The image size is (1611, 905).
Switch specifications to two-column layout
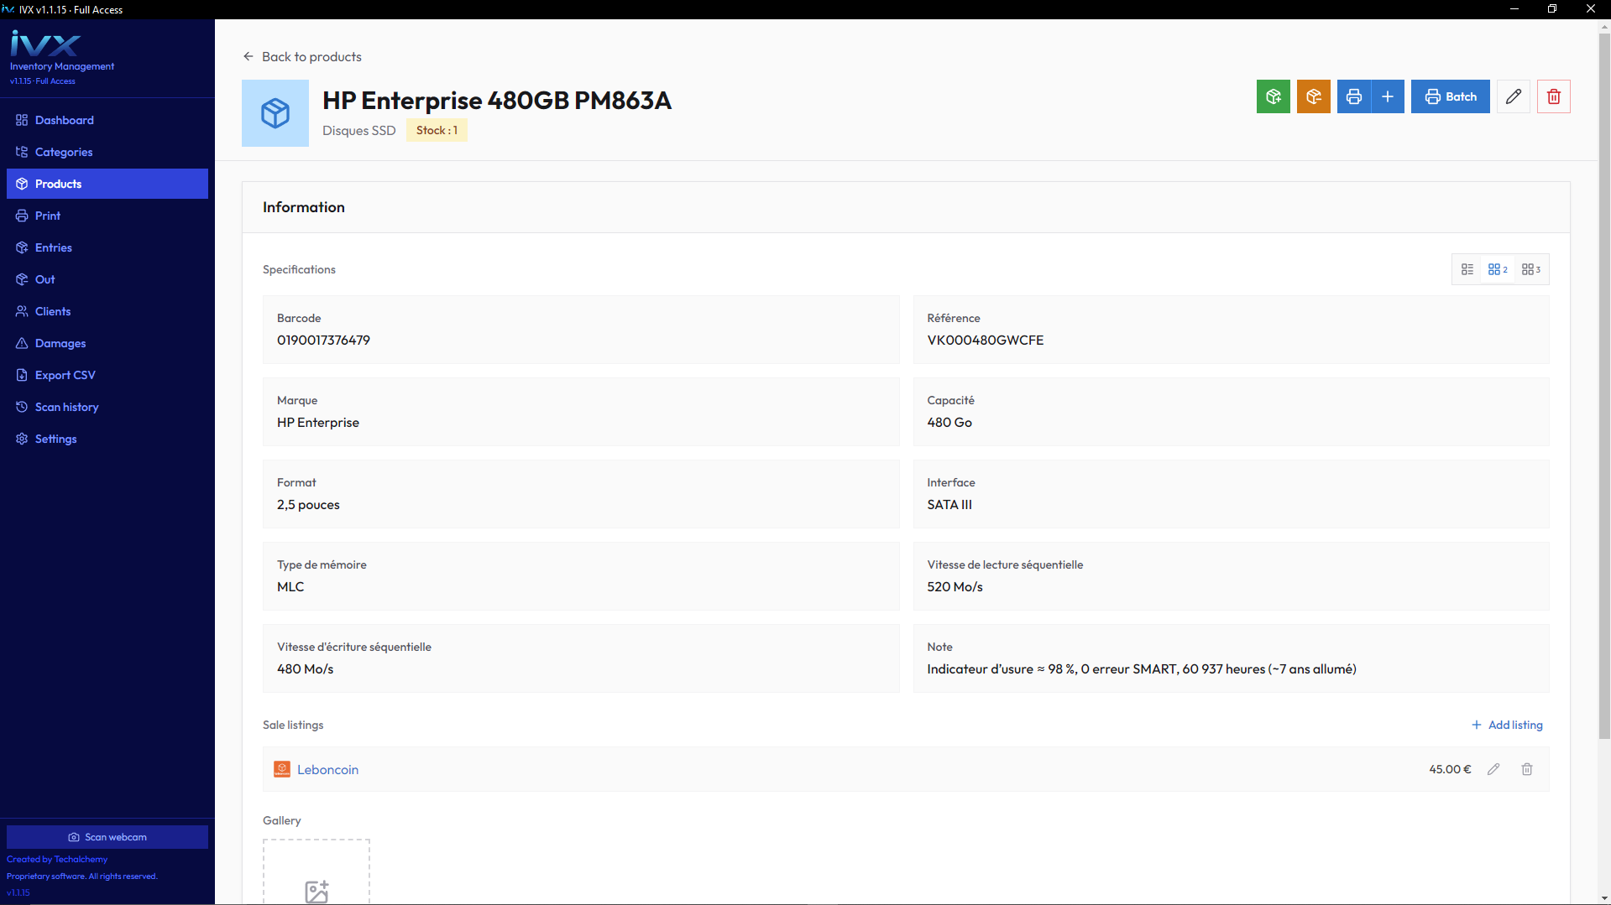[x=1497, y=269]
